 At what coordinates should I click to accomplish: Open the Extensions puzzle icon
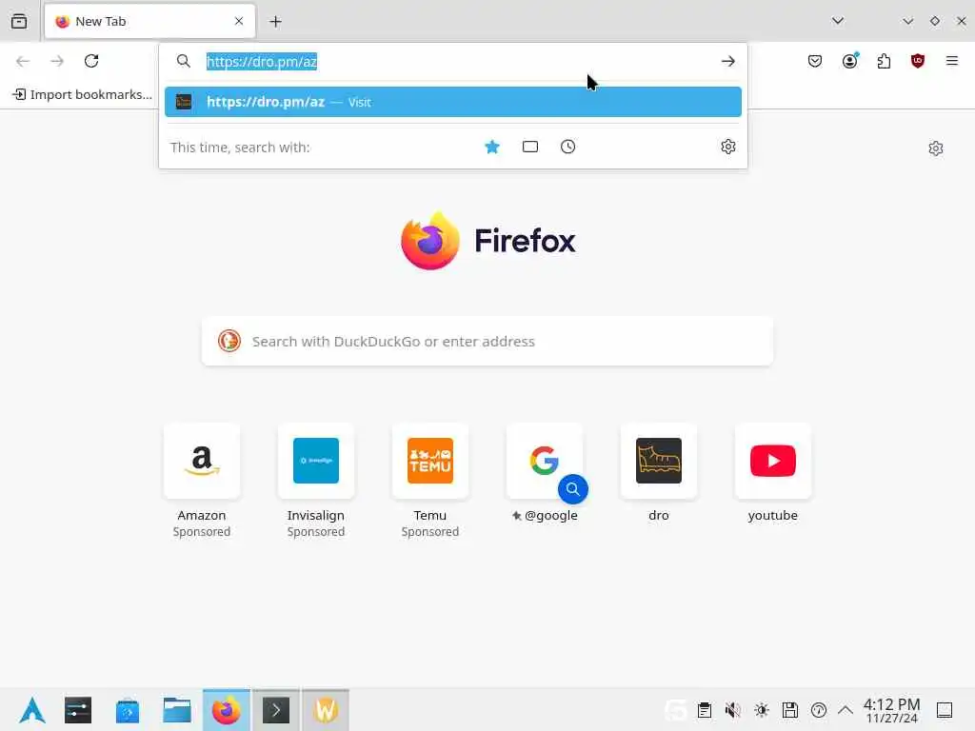[884, 61]
